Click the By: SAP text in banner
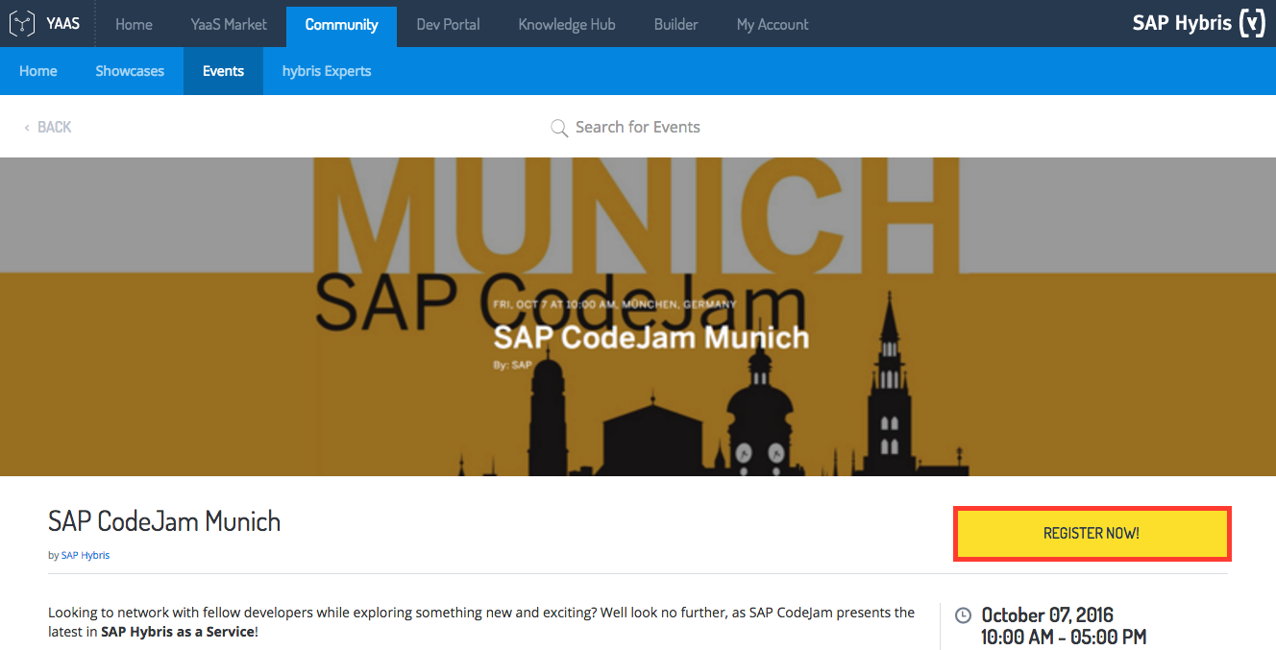 click(x=512, y=365)
